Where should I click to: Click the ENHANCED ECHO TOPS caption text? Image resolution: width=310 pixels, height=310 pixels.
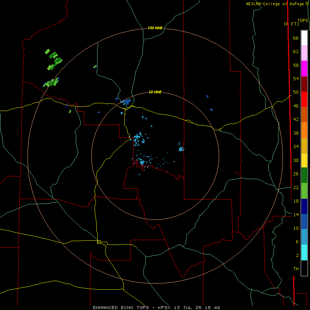pyautogui.click(x=121, y=308)
